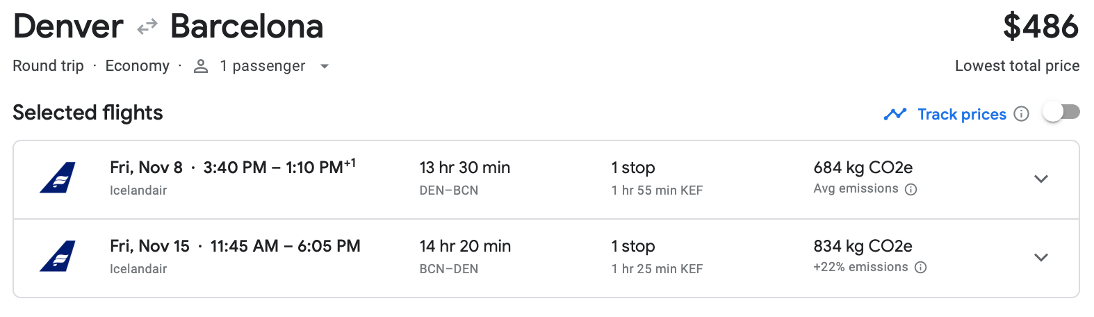Click the round-trip arrows icon between cities

click(x=147, y=27)
